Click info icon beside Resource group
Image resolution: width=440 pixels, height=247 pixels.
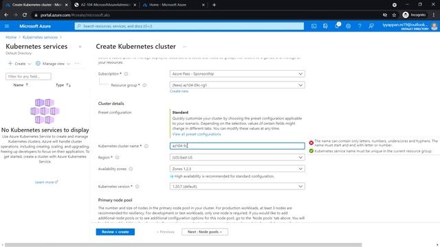click(x=144, y=85)
